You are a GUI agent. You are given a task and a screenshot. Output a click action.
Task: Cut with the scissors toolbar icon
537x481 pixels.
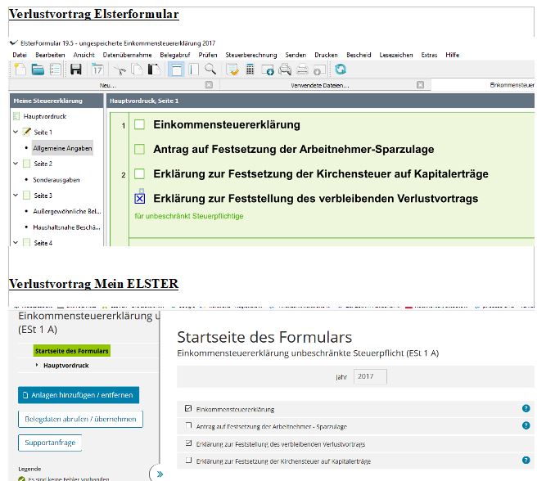tap(120, 70)
